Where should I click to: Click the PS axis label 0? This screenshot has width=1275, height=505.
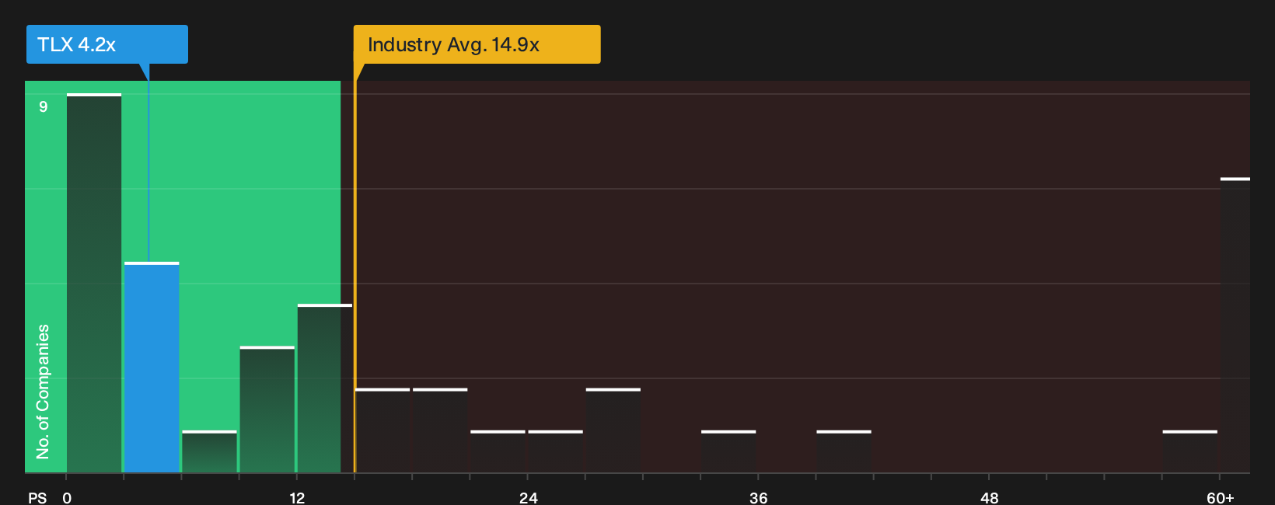click(x=67, y=497)
